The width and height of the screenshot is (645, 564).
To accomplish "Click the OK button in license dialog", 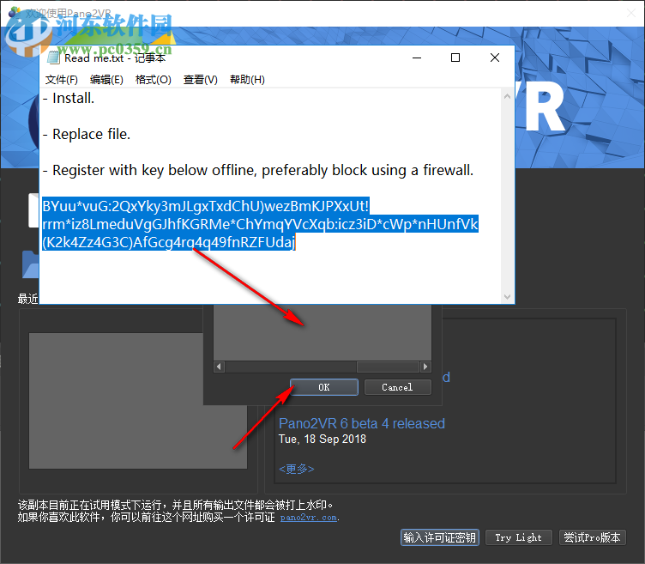I will tap(324, 387).
